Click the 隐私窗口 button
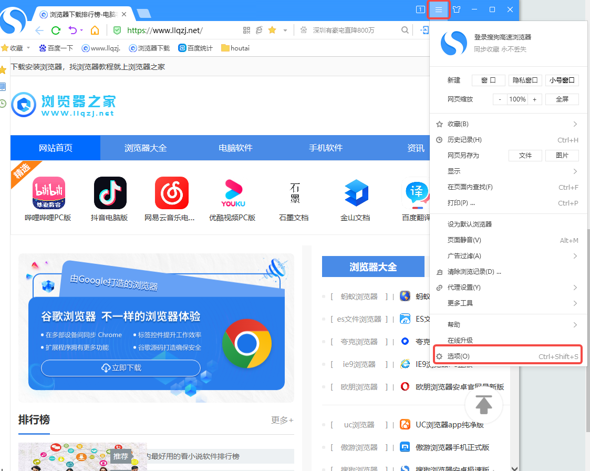590x471 pixels. 525,80
